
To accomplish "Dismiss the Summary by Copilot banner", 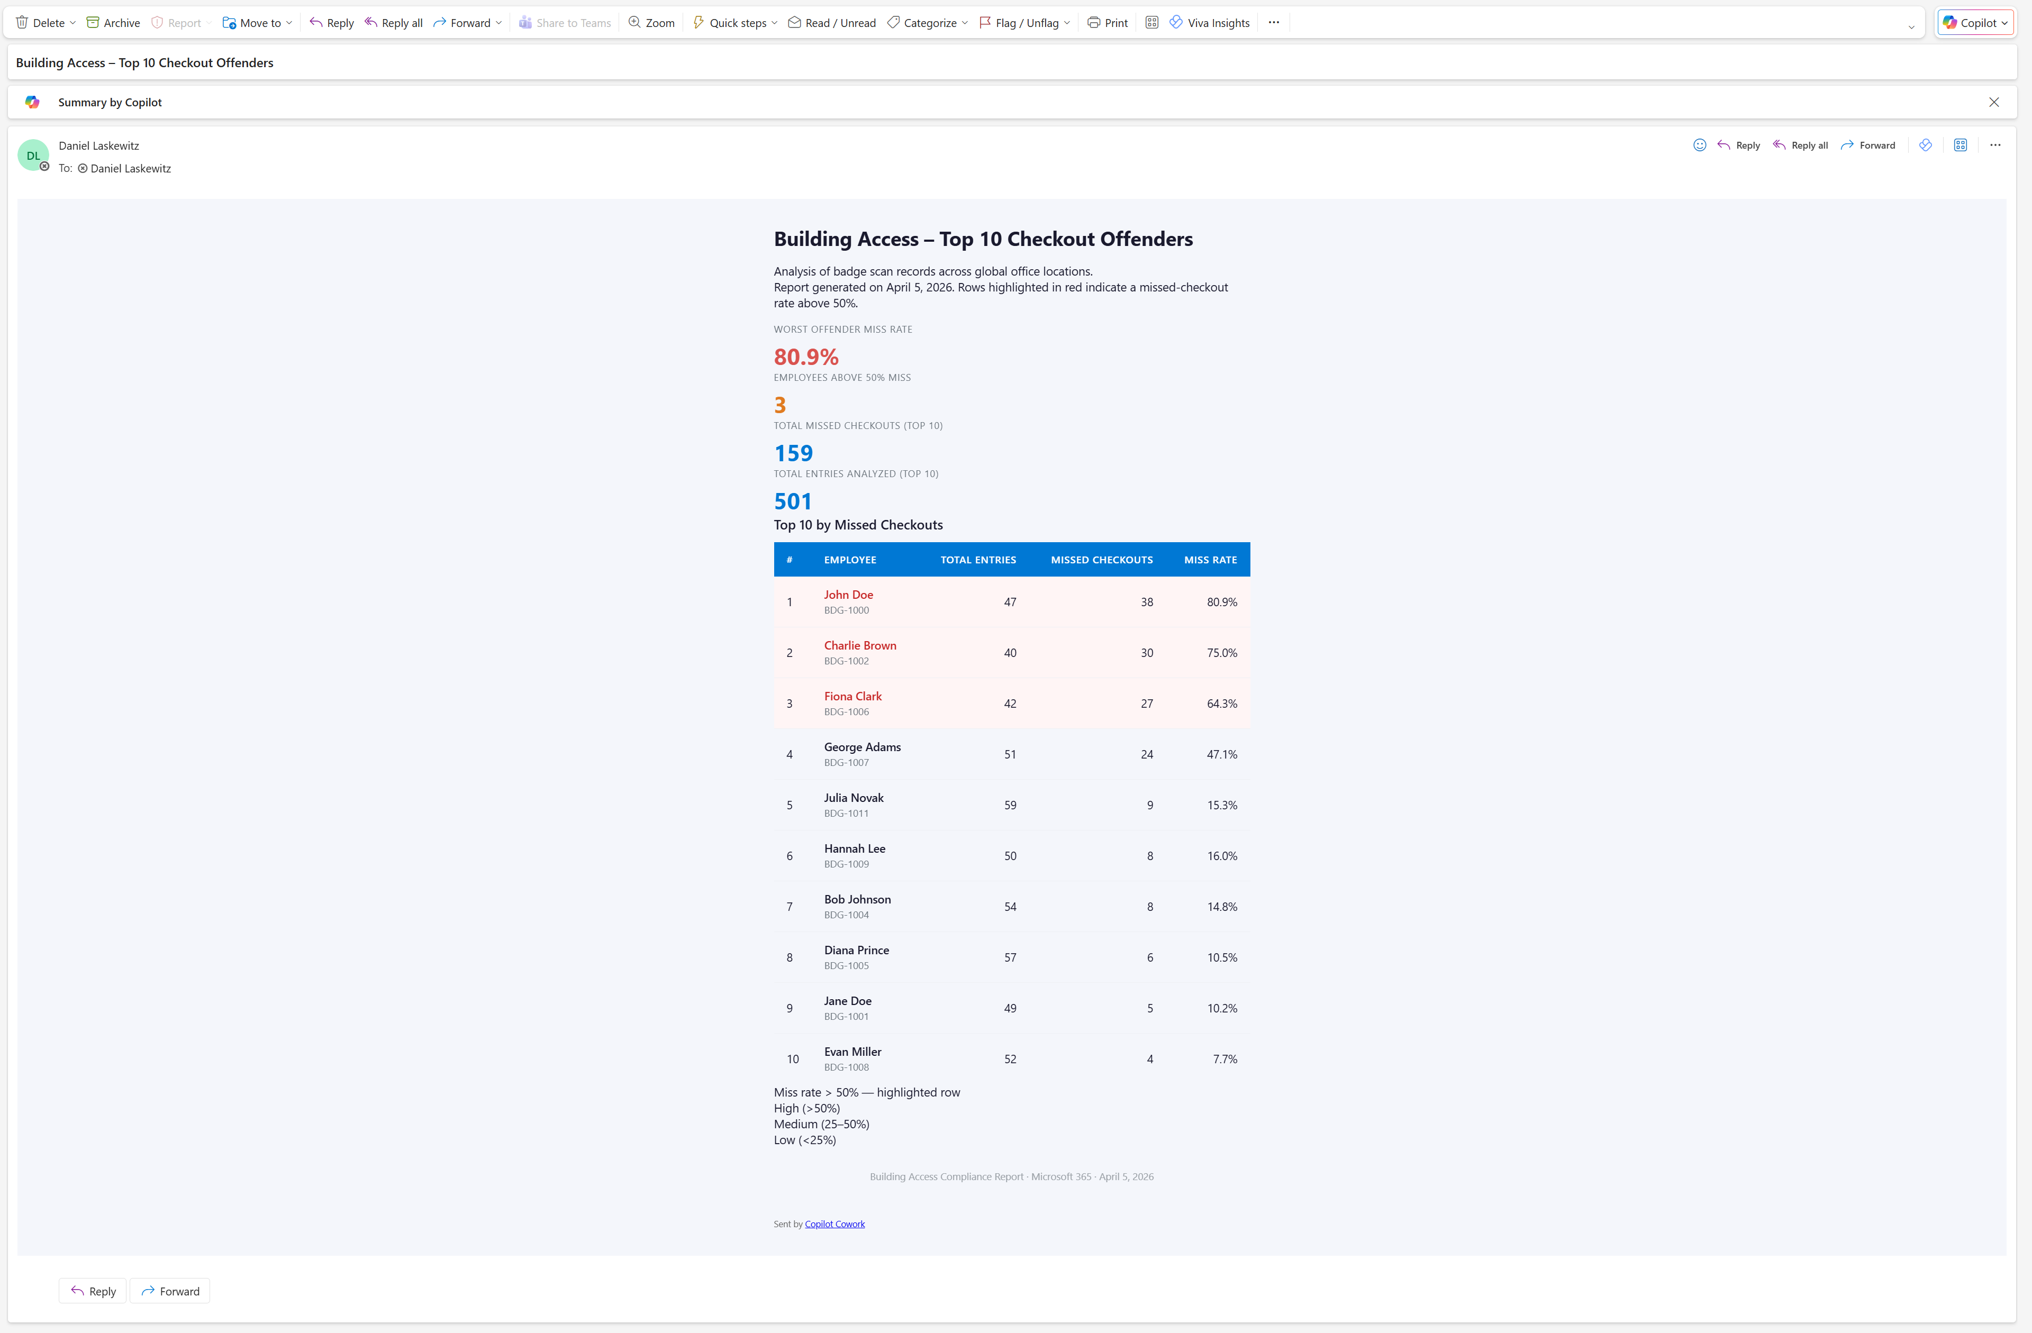I will tap(1994, 102).
